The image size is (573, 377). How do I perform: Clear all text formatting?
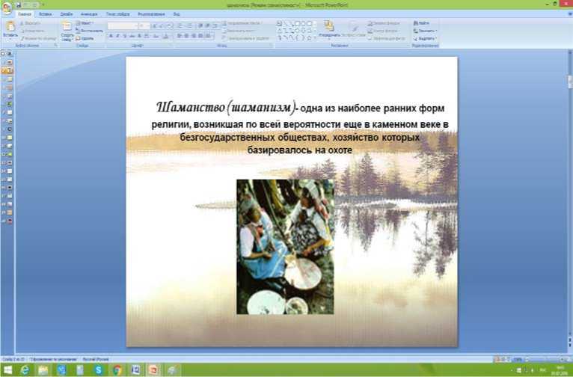[x=170, y=25]
